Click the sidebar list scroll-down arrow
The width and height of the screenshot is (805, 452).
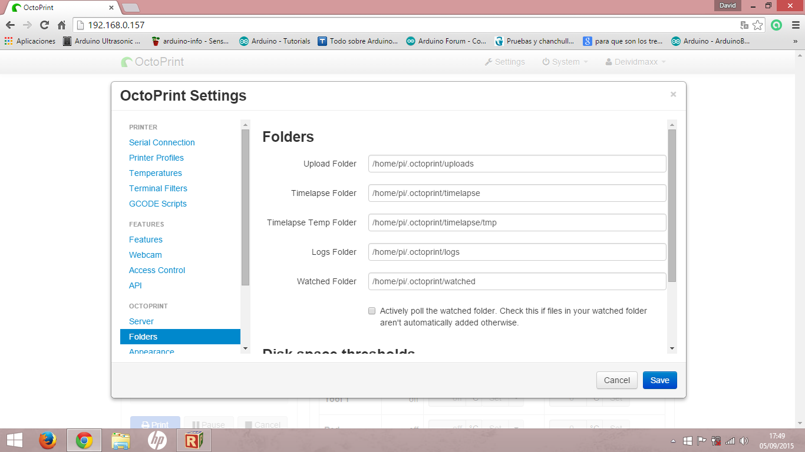point(245,348)
